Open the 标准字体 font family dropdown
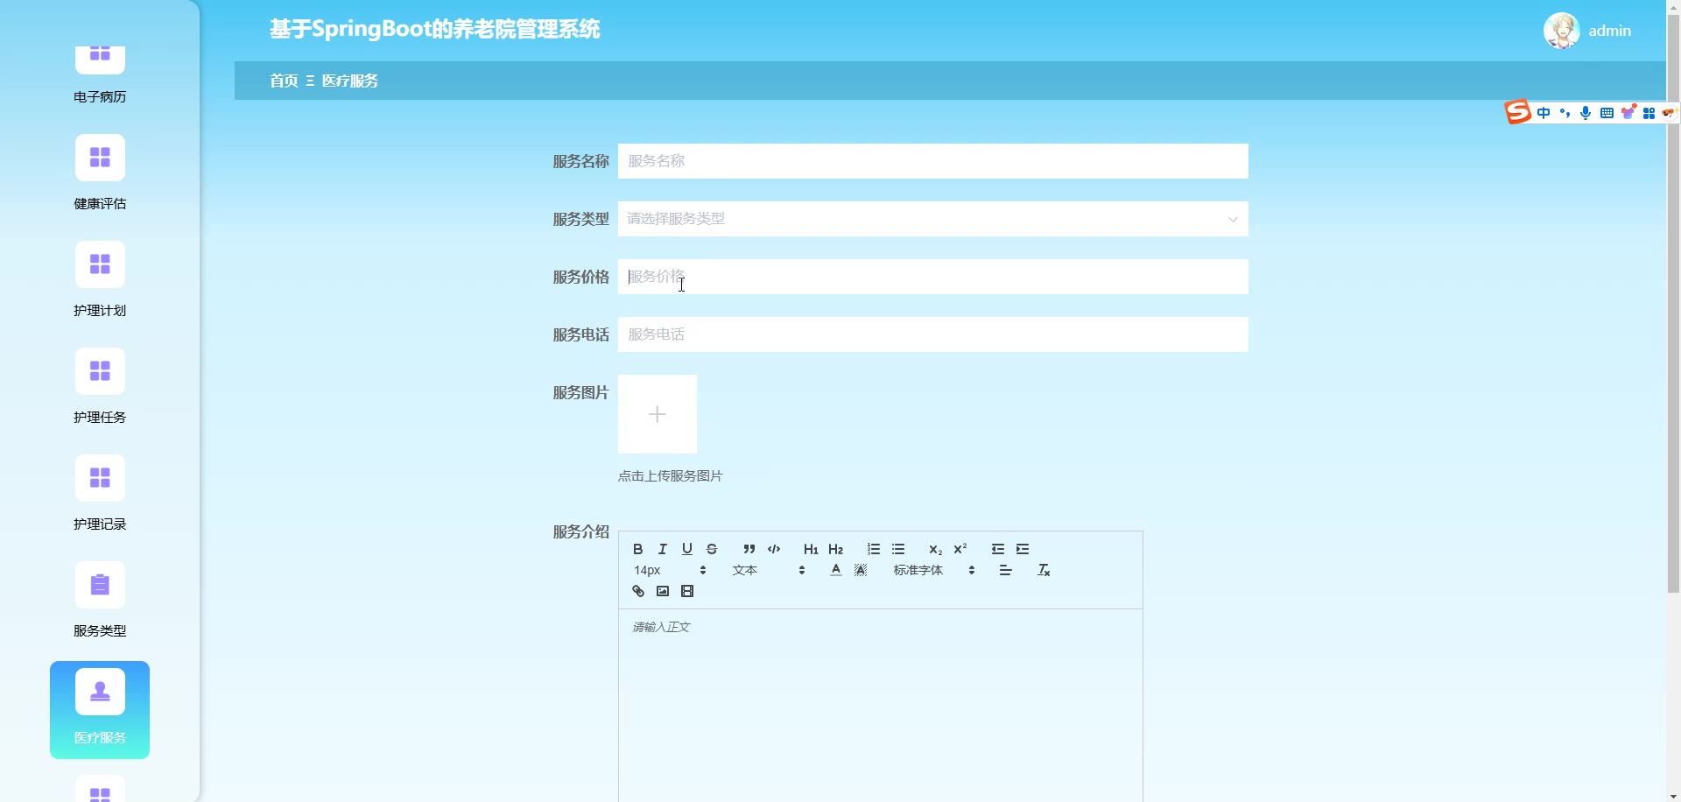 pyautogui.click(x=934, y=570)
